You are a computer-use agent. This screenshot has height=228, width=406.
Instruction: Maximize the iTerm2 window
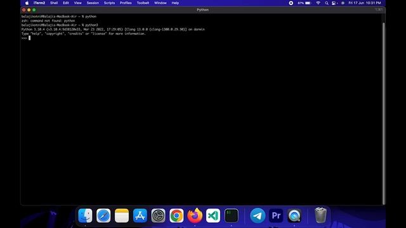coord(34,10)
